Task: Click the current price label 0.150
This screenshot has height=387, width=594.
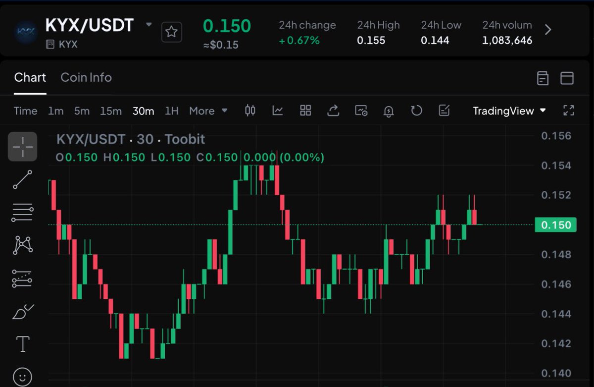Action: 555,225
